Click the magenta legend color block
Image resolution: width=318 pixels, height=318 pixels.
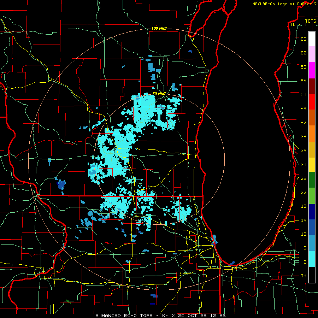tap(312, 70)
